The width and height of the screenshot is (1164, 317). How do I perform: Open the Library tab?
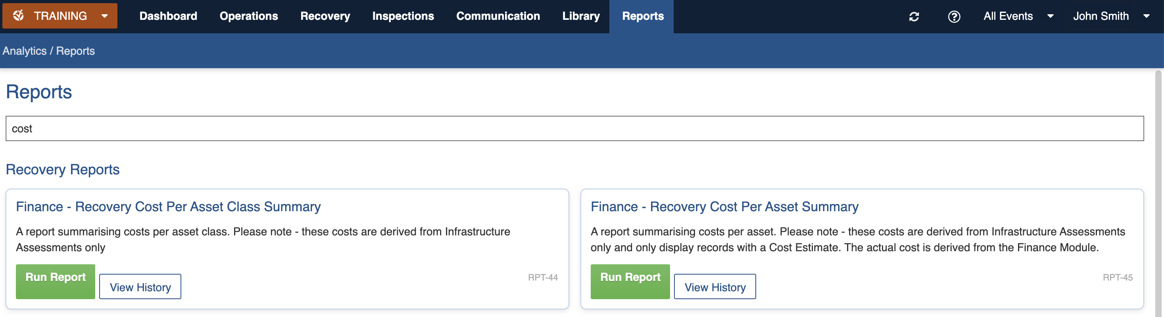(581, 16)
